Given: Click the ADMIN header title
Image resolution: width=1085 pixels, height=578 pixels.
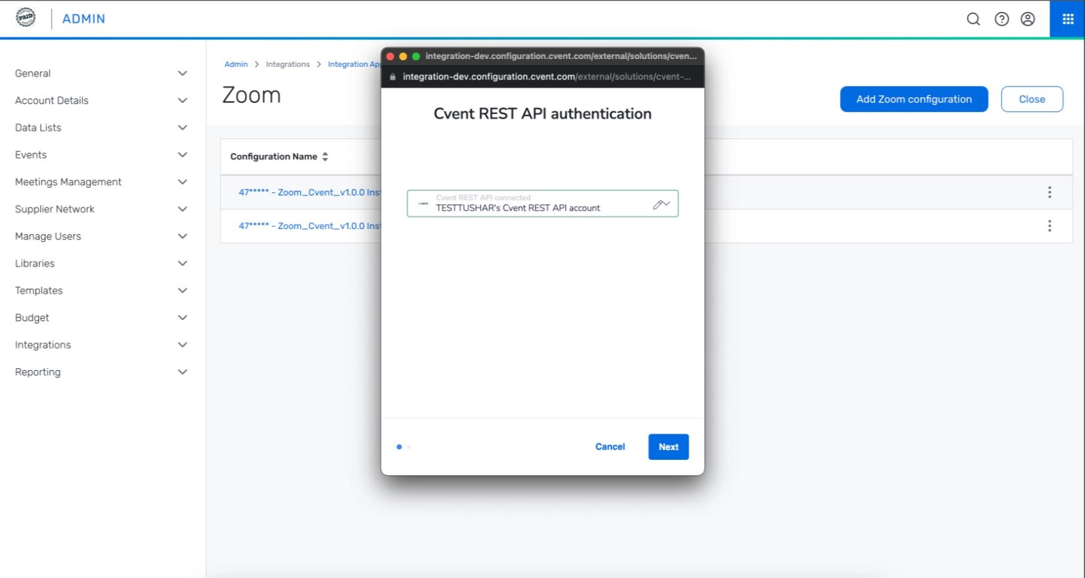Looking at the screenshot, I should tap(83, 19).
